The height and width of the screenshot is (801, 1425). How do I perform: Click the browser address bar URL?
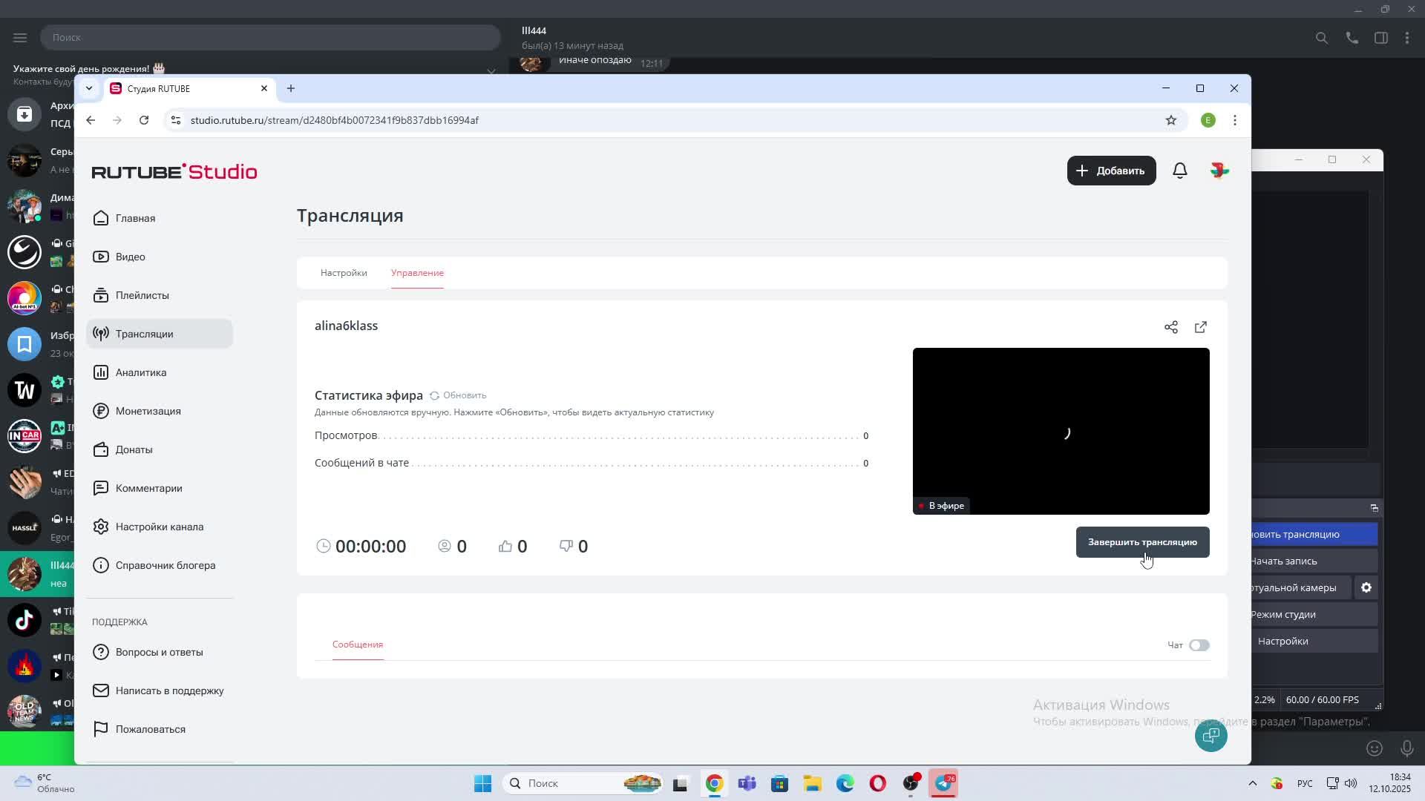[x=334, y=120]
